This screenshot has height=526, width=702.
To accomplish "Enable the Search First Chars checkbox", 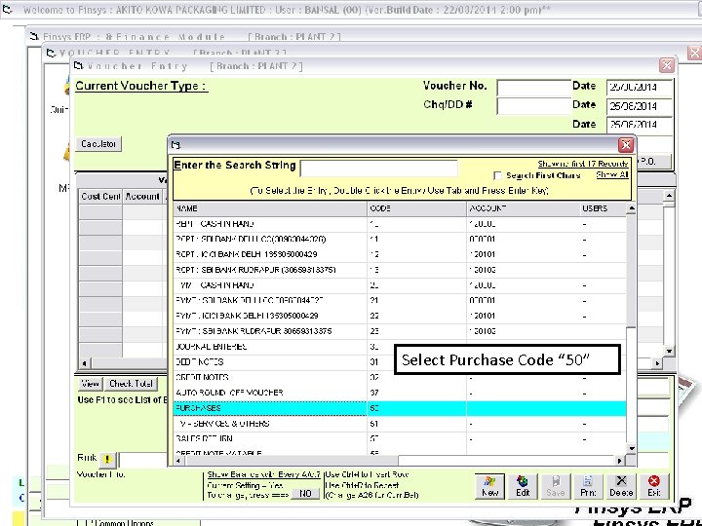I will 497,175.
